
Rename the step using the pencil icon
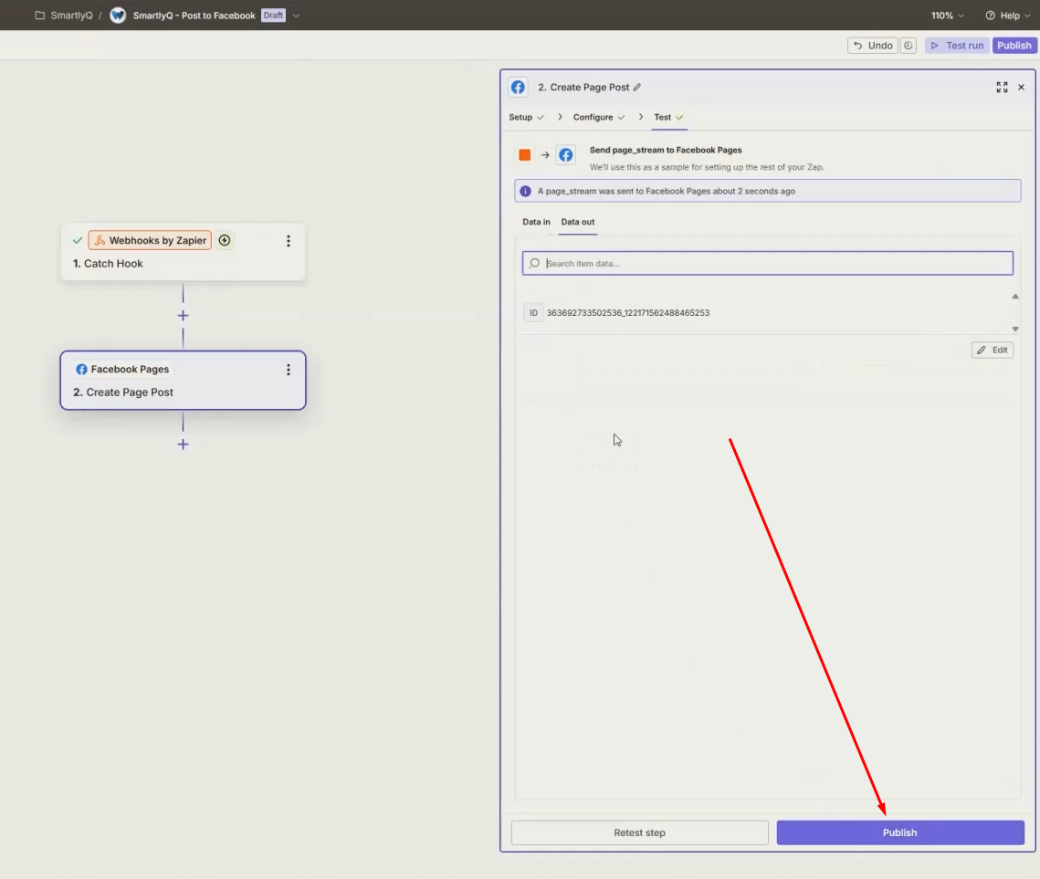coord(636,88)
